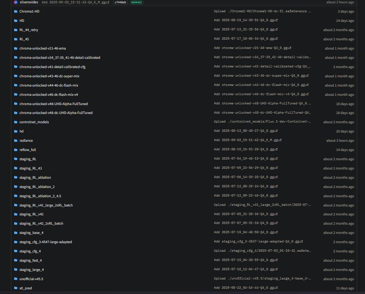Image resolution: width=365 pixels, height=294 pixels.
Task: Click folder icon for x0_pred
Action: pos(16,288)
